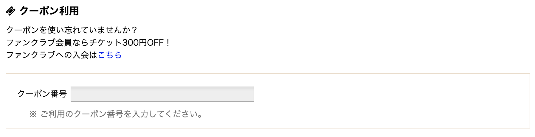Click the text ファンクラブへの入会は
This screenshot has width=535, height=137.
click(52, 55)
